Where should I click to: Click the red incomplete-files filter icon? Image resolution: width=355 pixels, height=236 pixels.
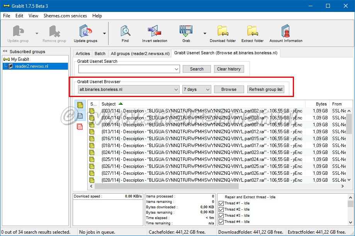(x=80, y=127)
